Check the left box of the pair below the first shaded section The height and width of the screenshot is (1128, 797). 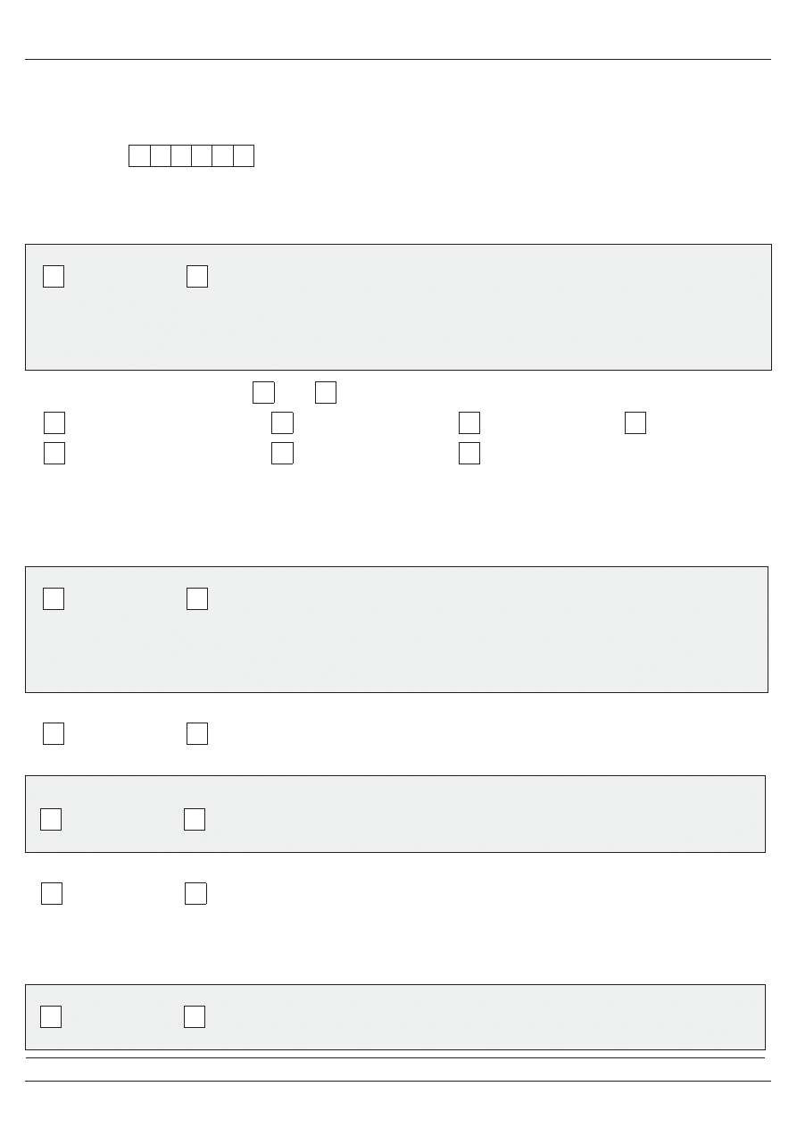(263, 392)
